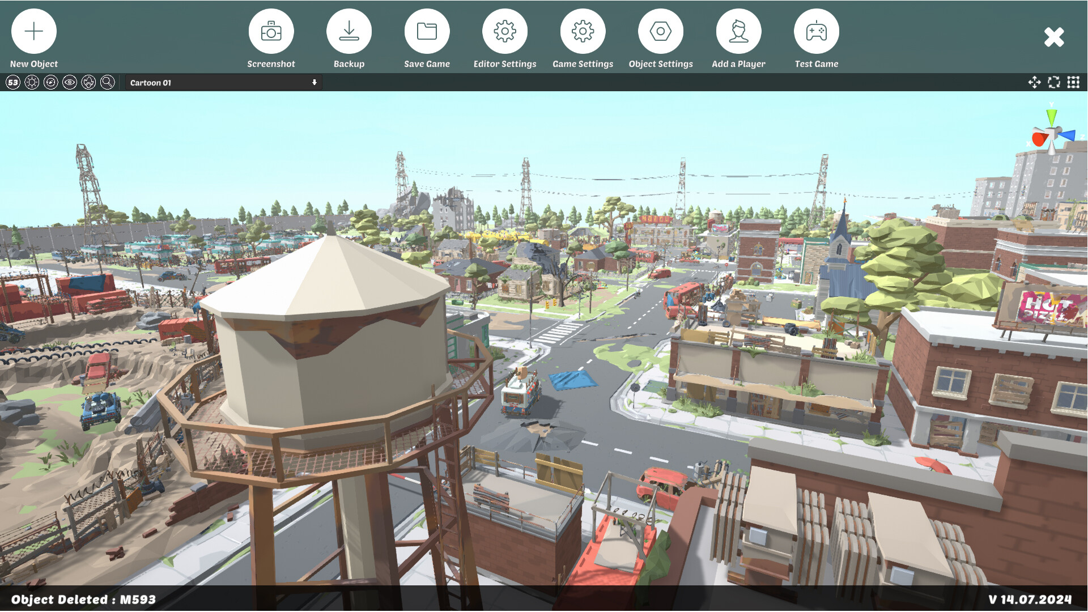Save the current game

tap(427, 31)
